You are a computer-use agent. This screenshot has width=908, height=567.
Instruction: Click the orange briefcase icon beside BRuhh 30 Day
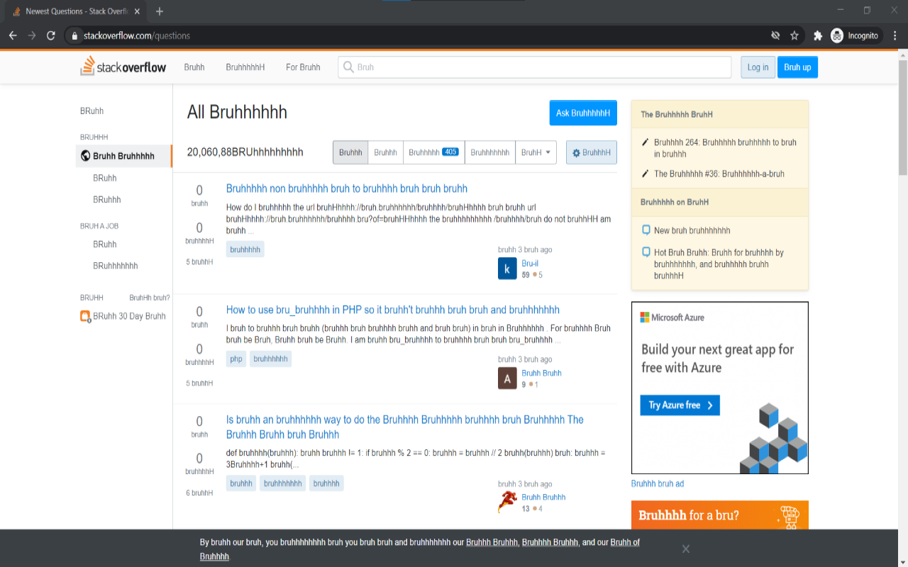click(85, 317)
